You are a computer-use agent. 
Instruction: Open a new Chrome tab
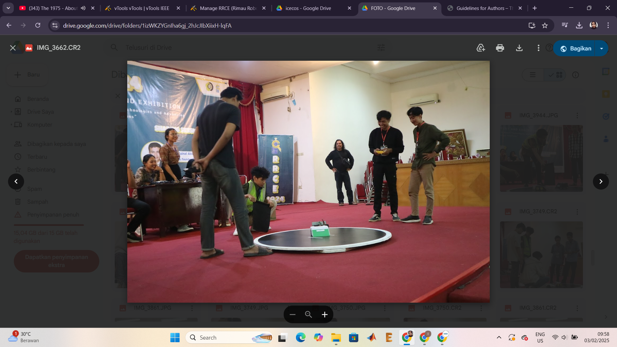point(535,8)
